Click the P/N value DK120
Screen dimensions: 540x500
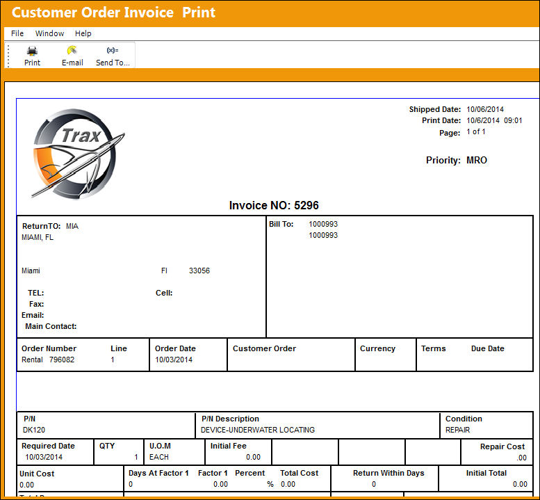point(34,430)
